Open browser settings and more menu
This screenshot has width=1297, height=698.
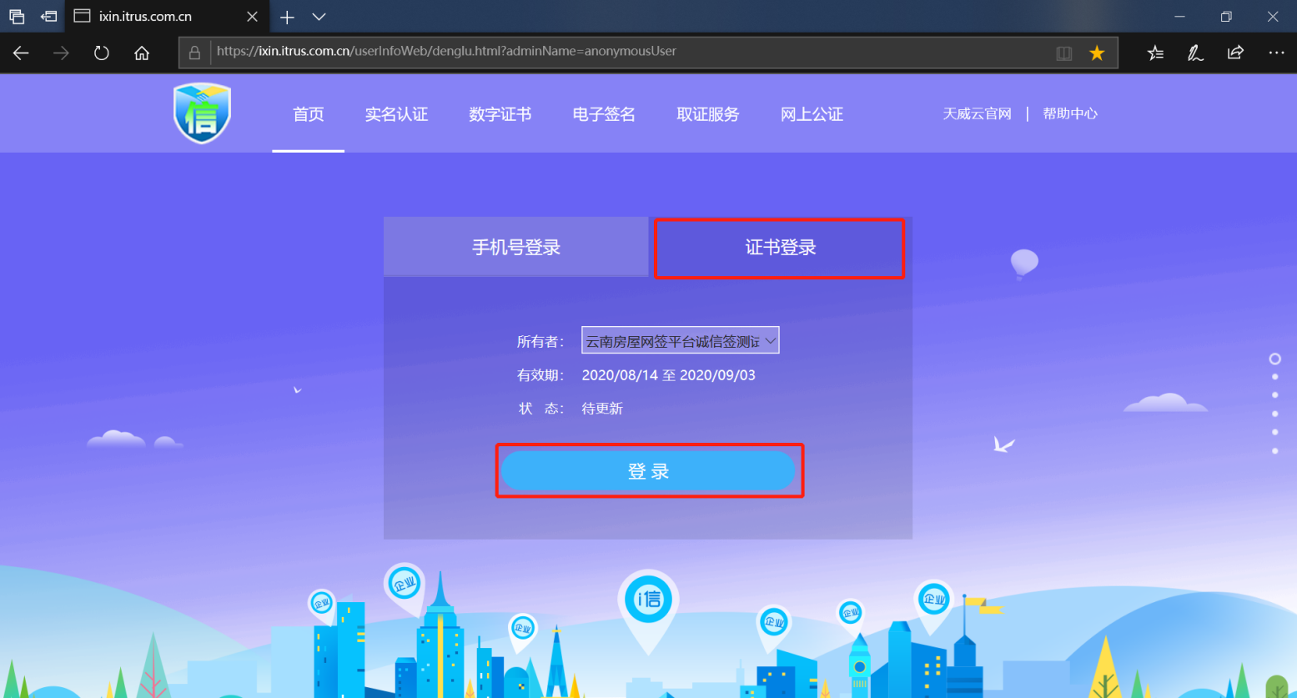(x=1276, y=53)
